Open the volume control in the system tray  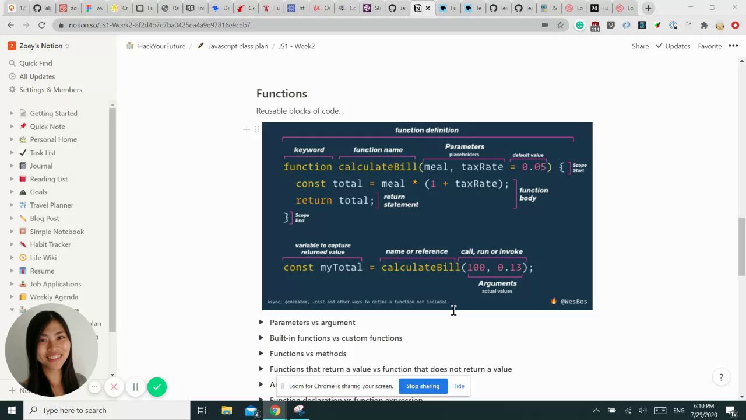coord(642,410)
